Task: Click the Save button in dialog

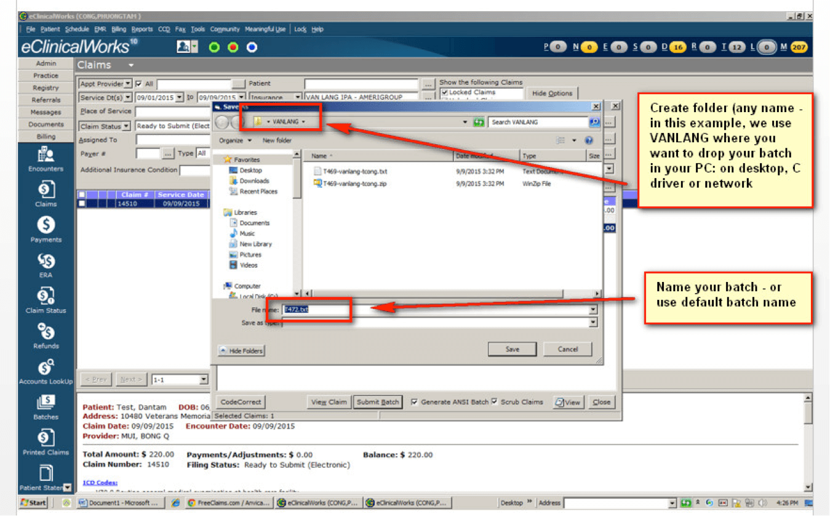Action: pos(512,349)
